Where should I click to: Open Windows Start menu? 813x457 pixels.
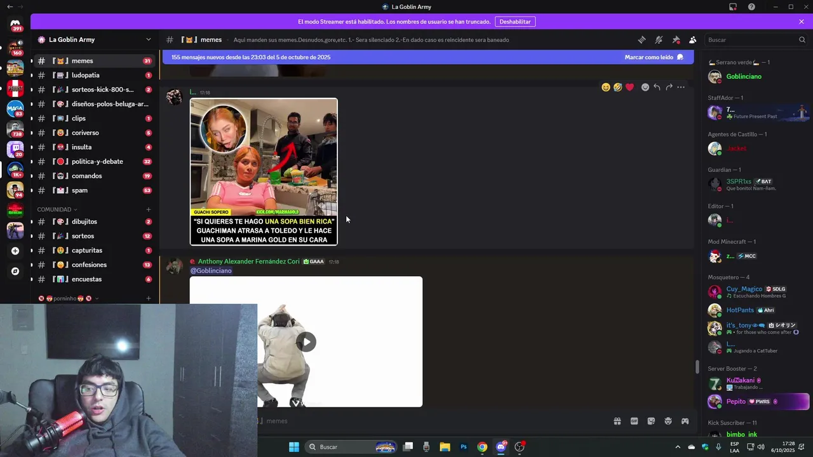click(294, 447)
